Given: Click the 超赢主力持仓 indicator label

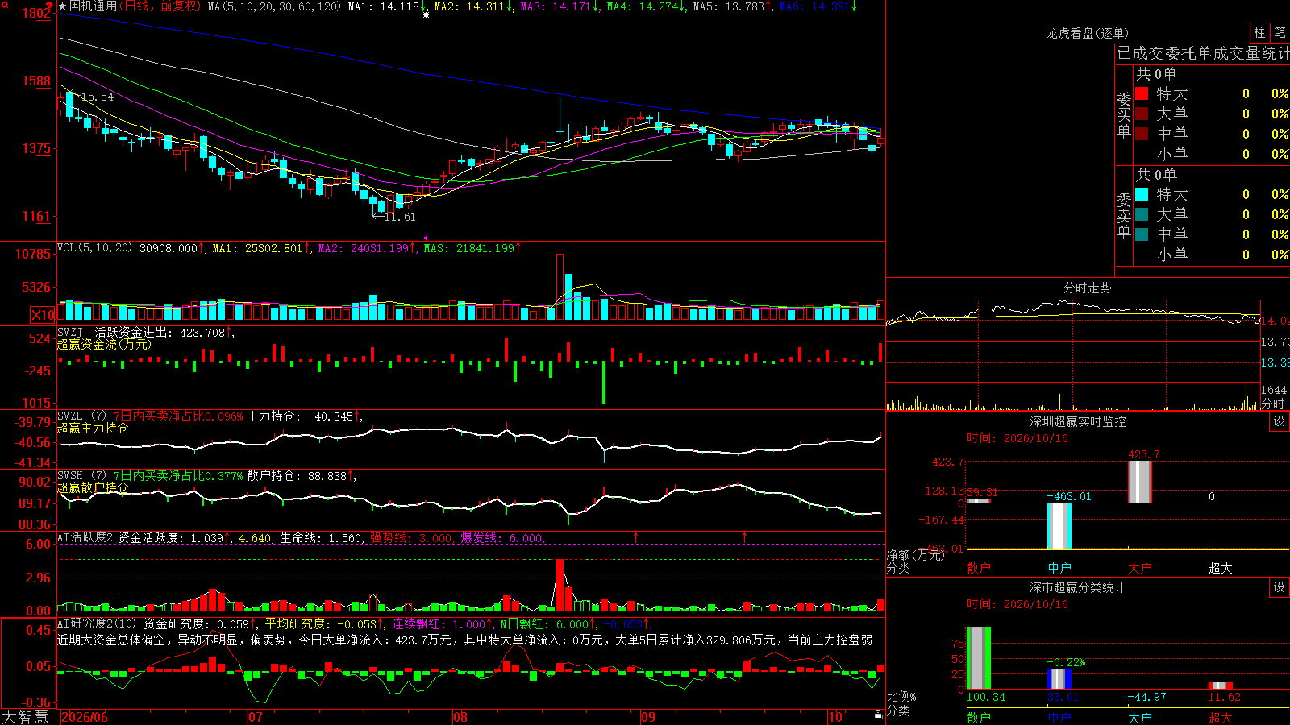Looking at the screenshot, I should (93, 428).
